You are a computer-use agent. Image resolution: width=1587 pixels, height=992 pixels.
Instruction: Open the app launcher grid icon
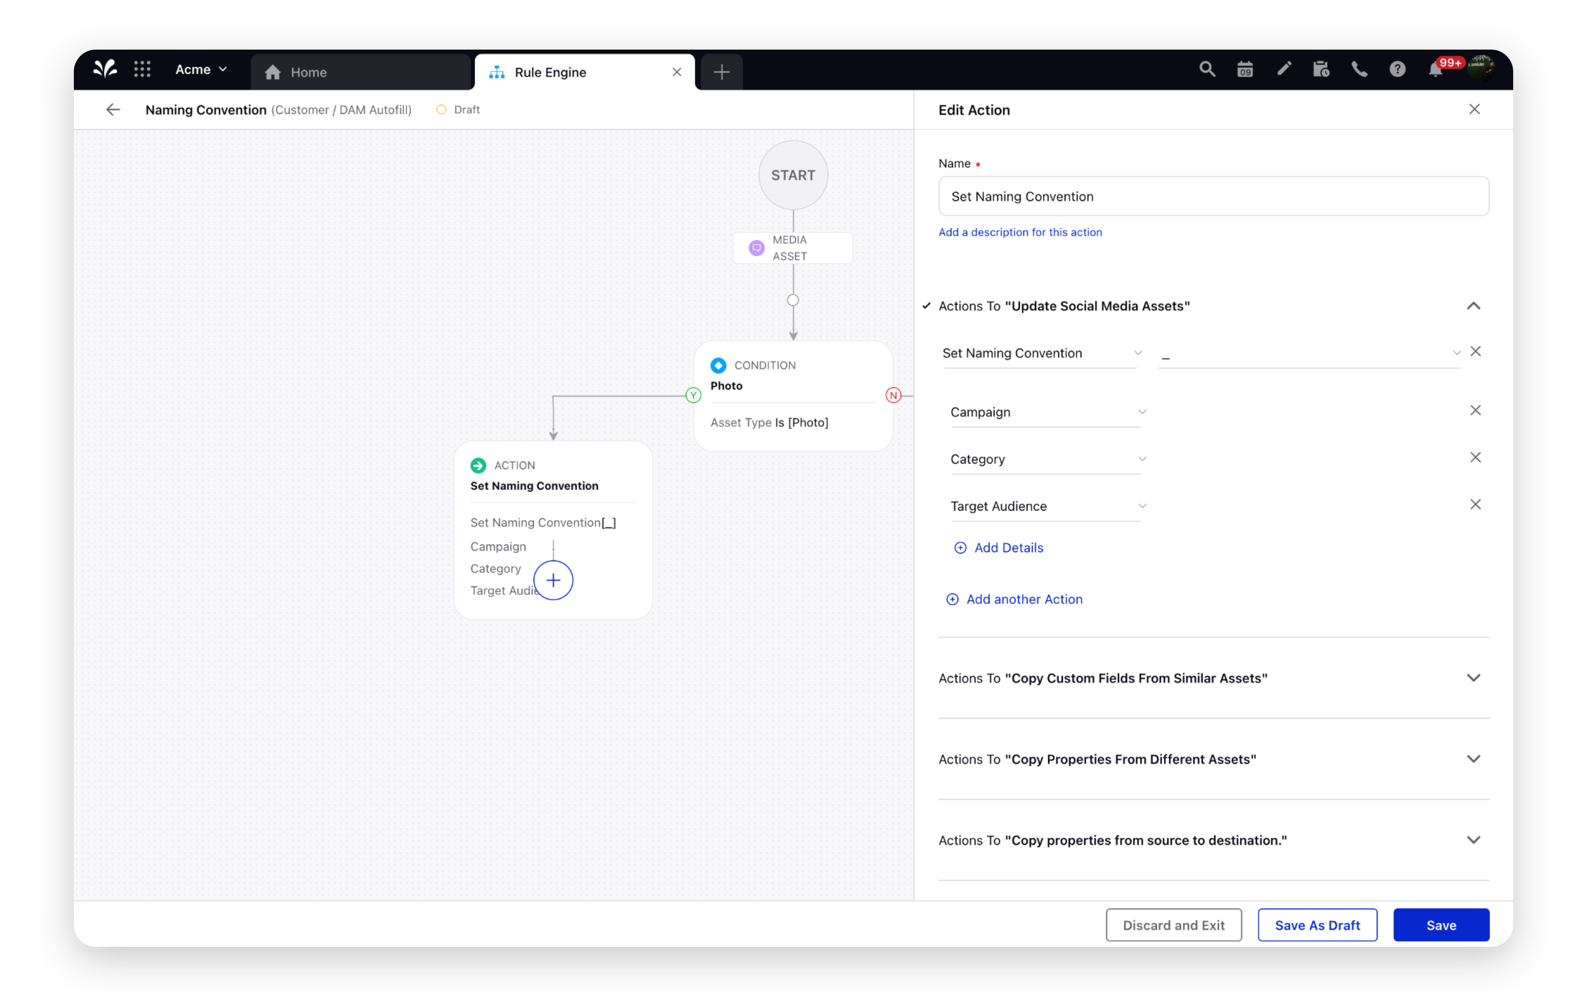142,69
